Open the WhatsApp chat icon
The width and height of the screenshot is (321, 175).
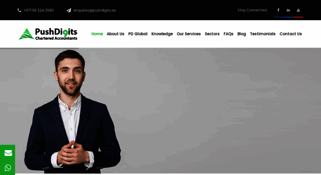click(8, 168)
